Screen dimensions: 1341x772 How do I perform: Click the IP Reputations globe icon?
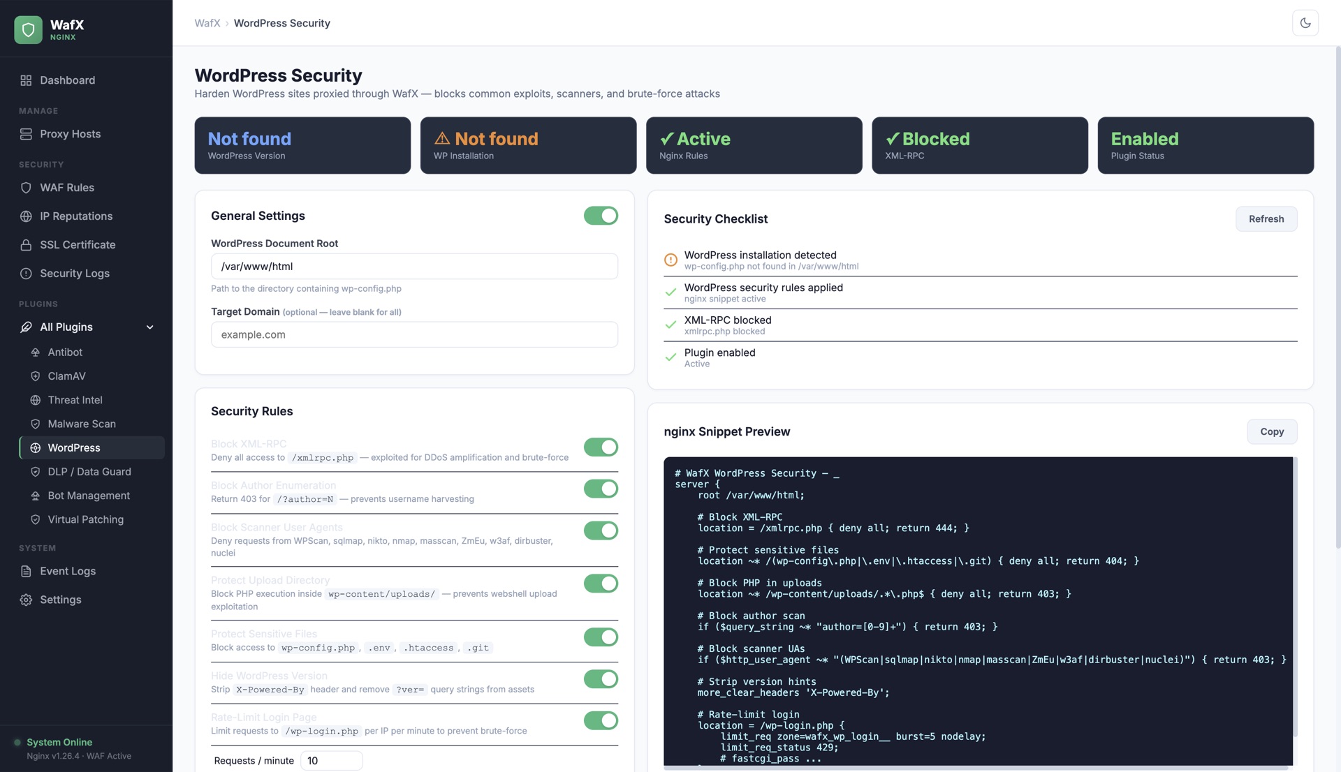(x=26, y=216)
